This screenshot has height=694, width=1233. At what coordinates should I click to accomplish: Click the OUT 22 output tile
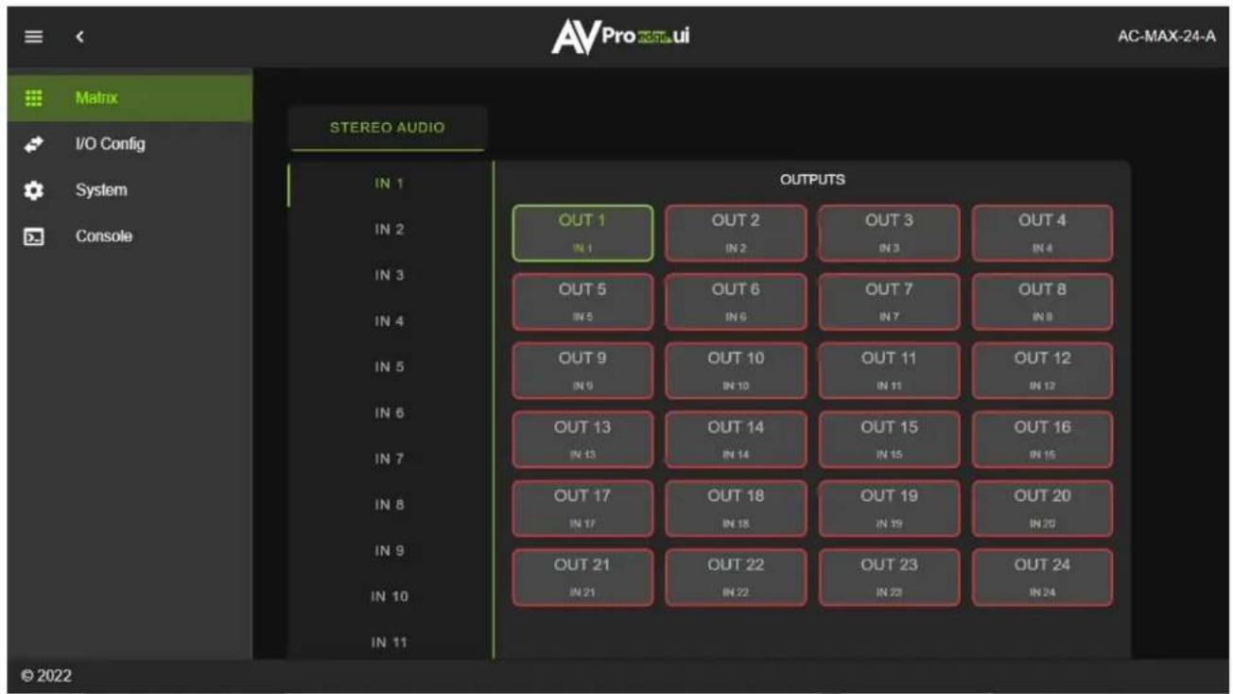[736, 578]
